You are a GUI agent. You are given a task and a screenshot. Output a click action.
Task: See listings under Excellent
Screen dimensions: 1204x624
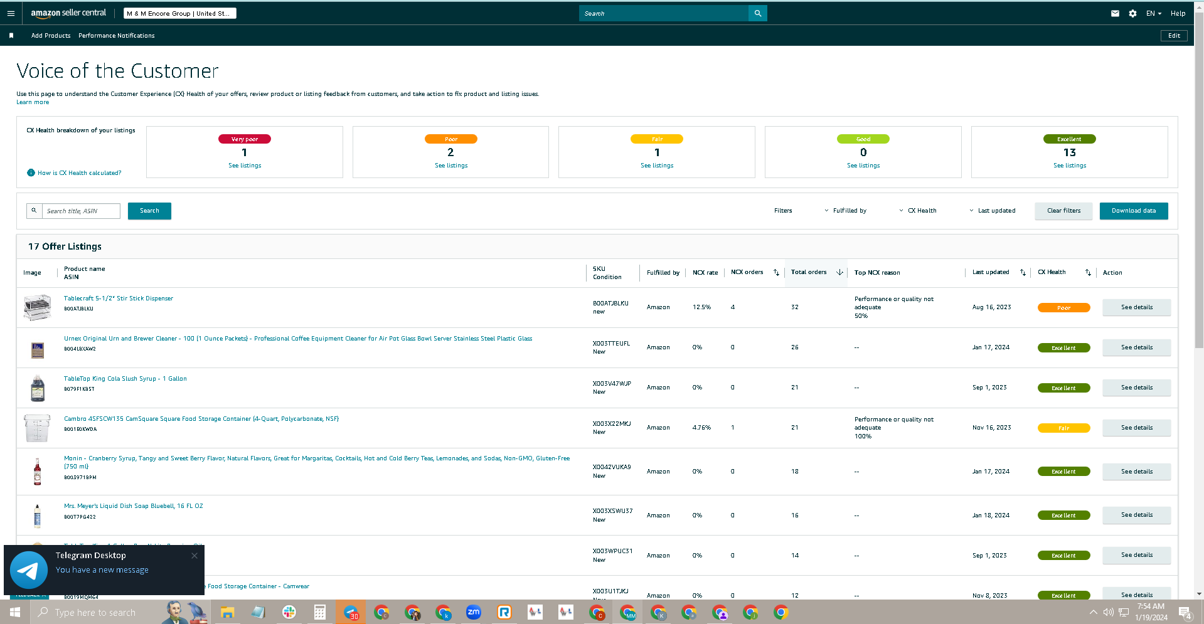1070,166
